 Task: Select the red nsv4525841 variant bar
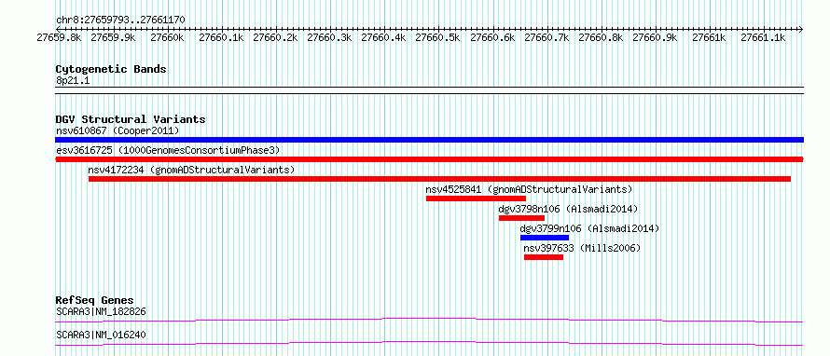click(476, 199)
